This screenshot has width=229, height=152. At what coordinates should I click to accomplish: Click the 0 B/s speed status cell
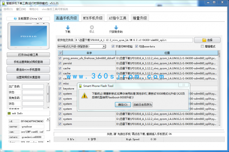(x=65, y=139)
